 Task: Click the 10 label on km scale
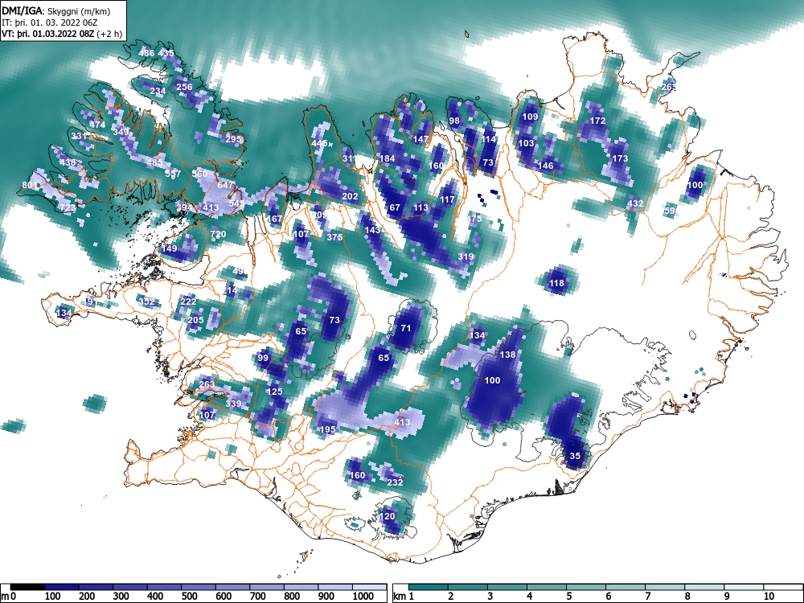(769, 597)
